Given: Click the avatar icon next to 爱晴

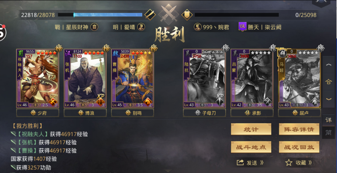Looking at the screenshot, I should pos(141,27).
